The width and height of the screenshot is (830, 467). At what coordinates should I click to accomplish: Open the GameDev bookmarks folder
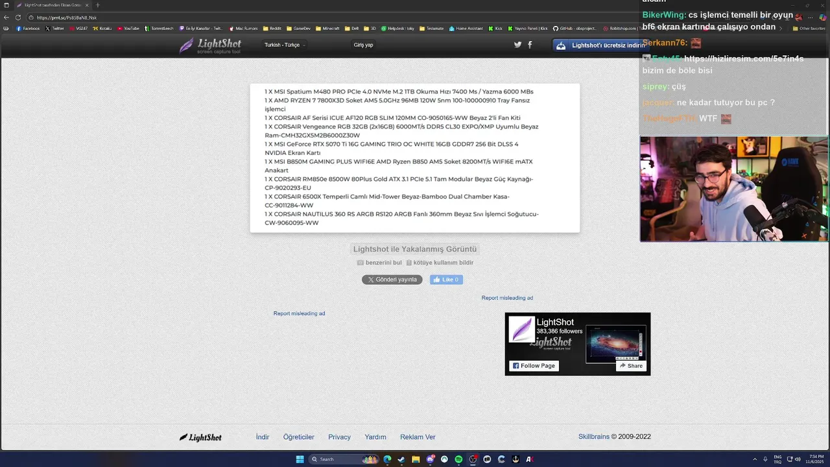[298, 29]
